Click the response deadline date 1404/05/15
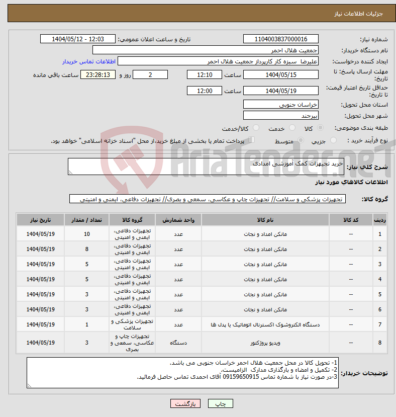The image size is (396, 417). 280,75
